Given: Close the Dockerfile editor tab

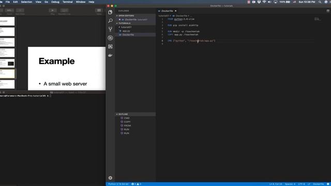Looking at the screenshot, I should tap(175, 11).
